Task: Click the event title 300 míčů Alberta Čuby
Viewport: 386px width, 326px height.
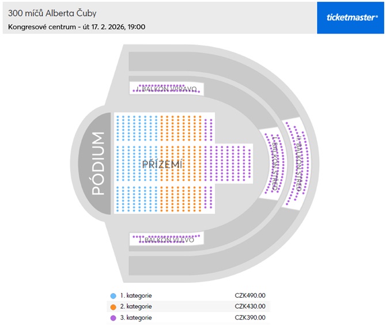Action: (52, 13)
